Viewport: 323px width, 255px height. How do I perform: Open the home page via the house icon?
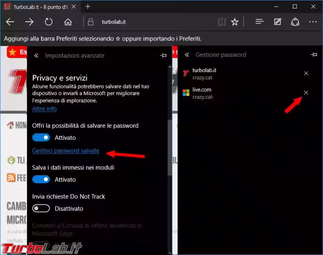[x=68, y=22]
